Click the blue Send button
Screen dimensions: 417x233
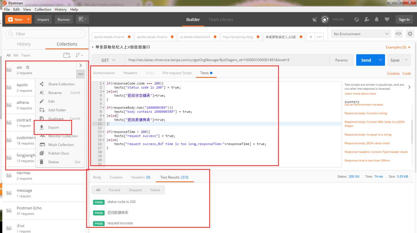click(366, 60)
